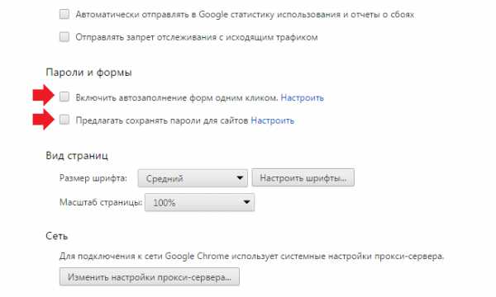
Task: Click label Отправлять запрет отслеживания с трафиком
Action: 197,37
